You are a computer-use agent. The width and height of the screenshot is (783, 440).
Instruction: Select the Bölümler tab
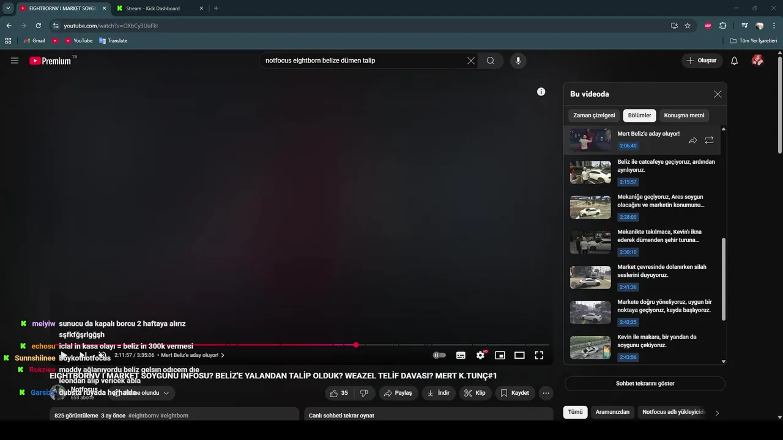pos(640,116)
